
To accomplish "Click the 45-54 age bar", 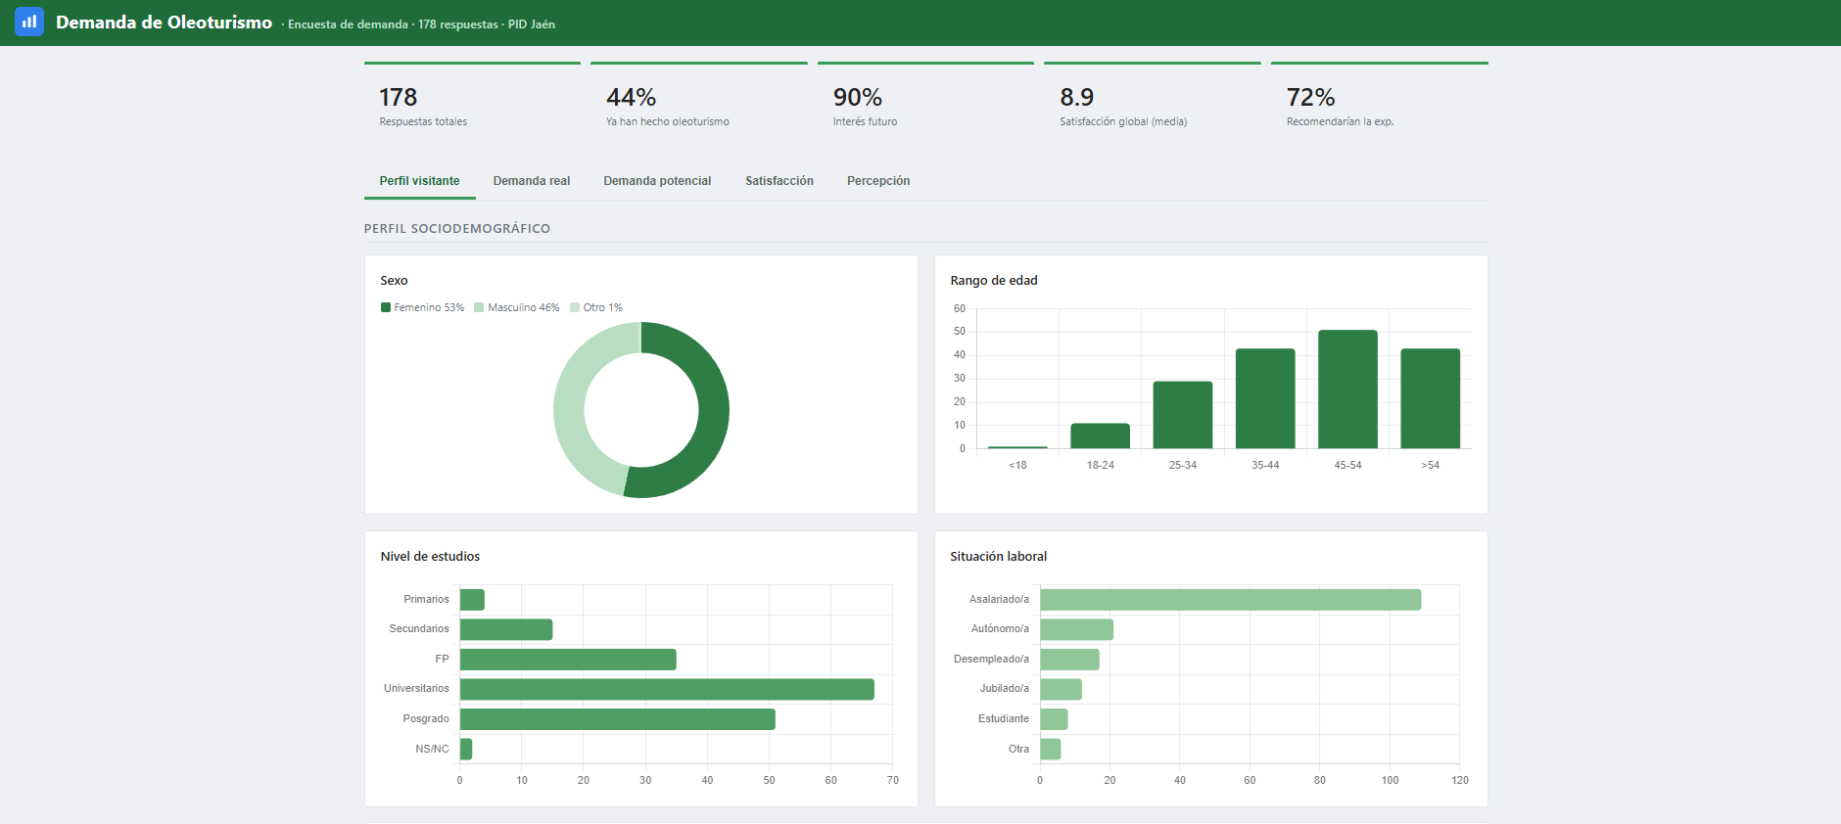I will point(1347,389).
